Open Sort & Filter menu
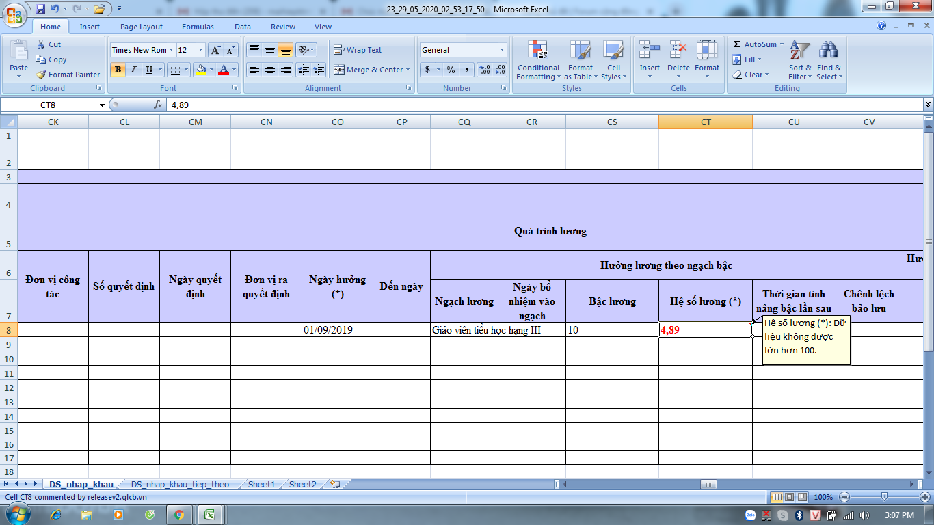The height and width of the screenshot is (525, 934). tap(800, 60)
